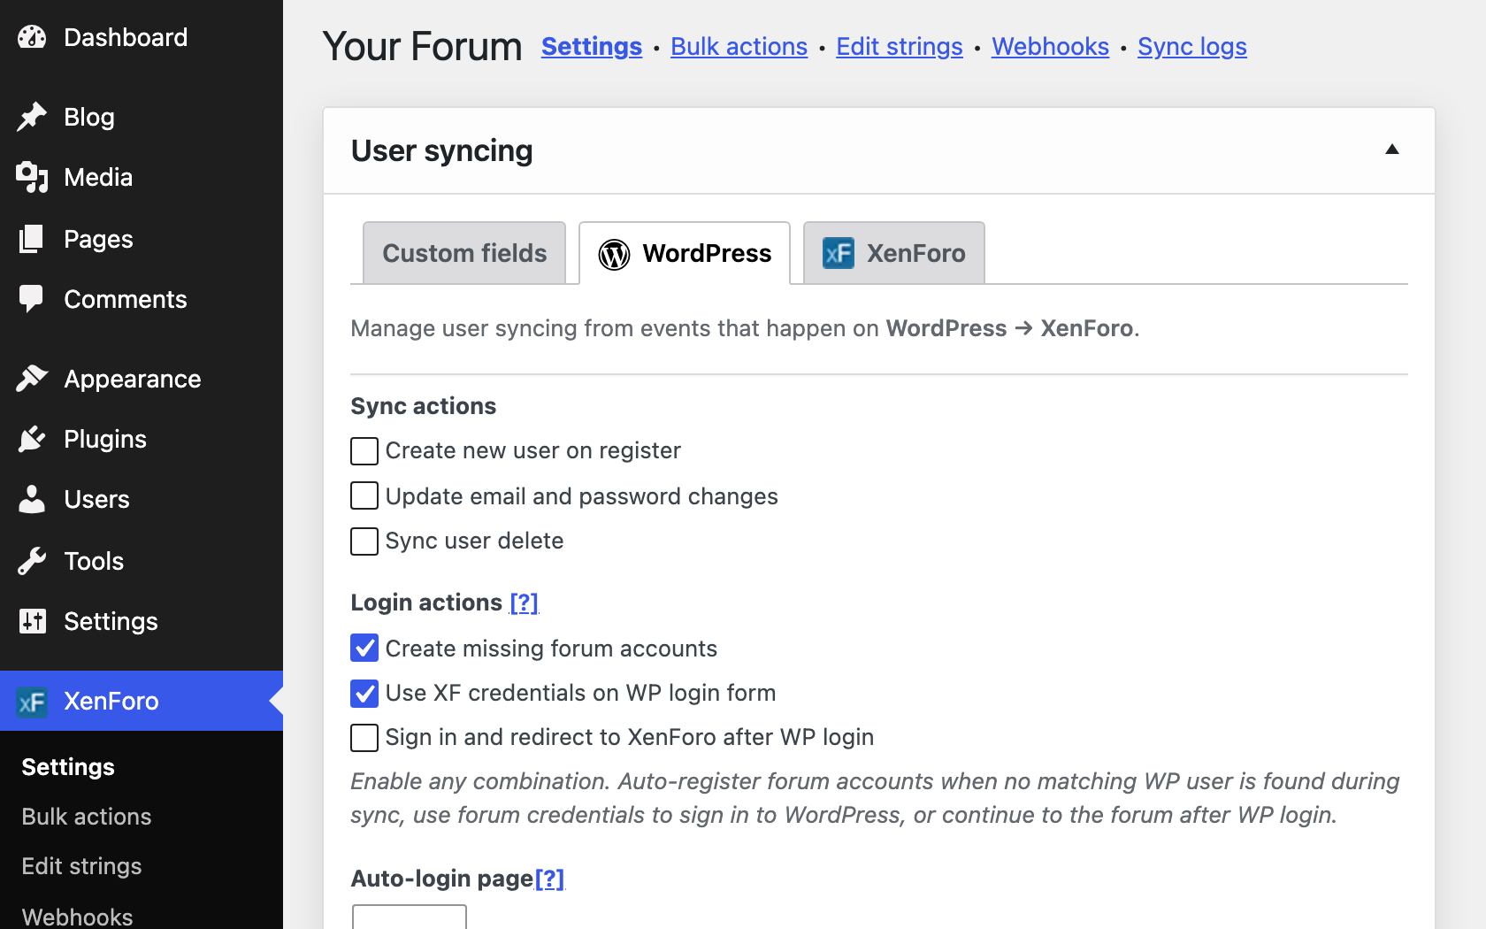The width and height of the screenshot is (1486, 929).
Task: Click the Pages icon in sidebar
Action: [32, 239]
